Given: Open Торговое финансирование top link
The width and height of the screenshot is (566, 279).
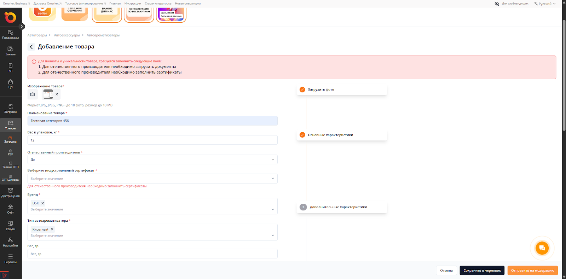Looking at the screenshot, I should click(85, 4).
